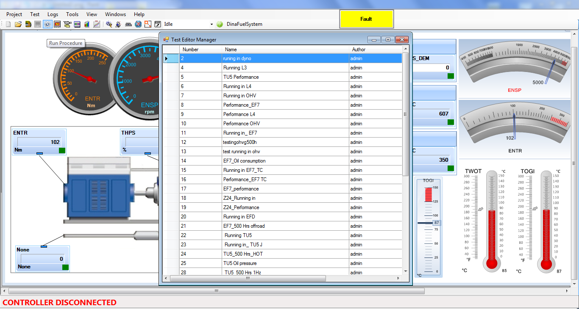Sort by the Name column header
This screenshot has width=579, height=309.
coord(285,50)
